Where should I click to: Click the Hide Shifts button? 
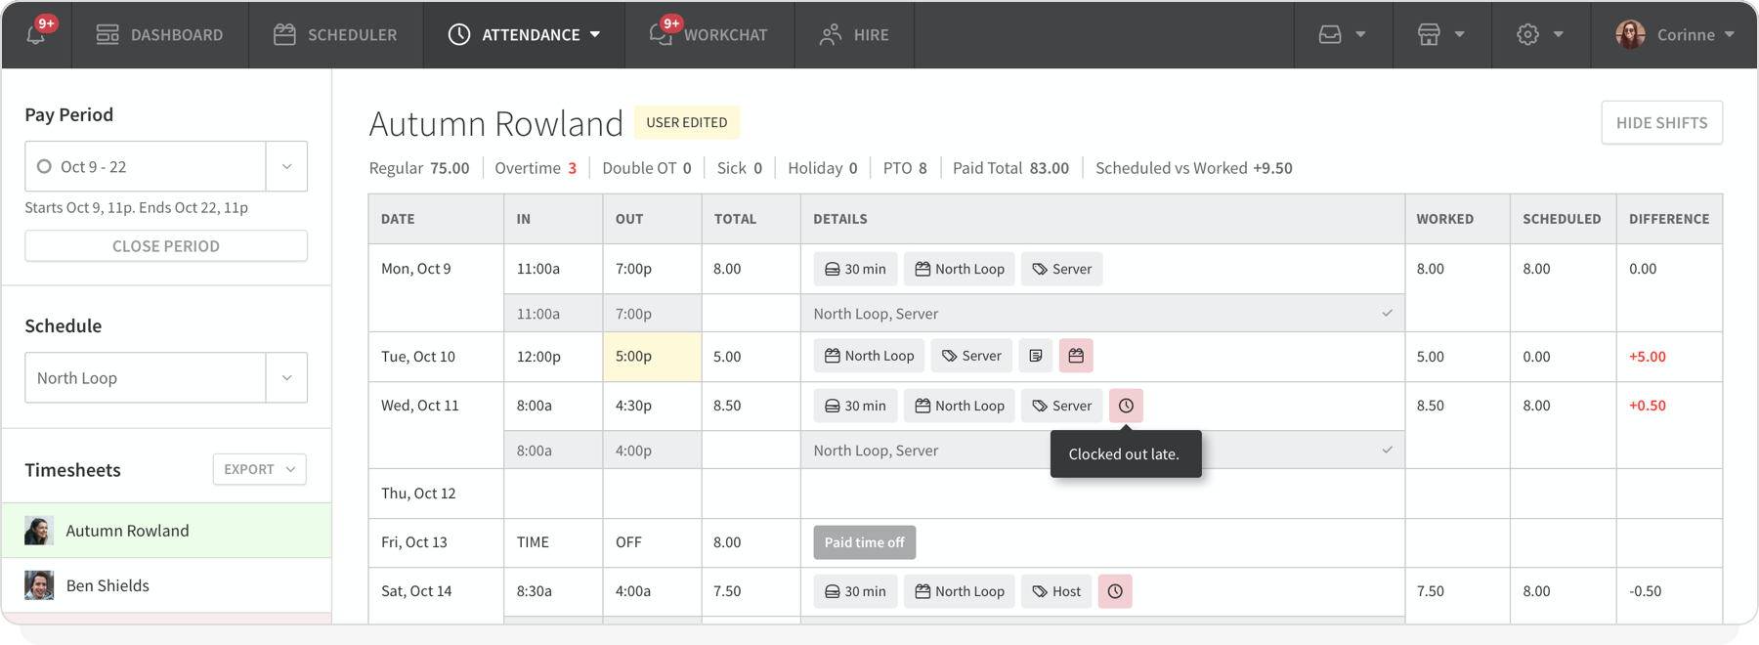[1661, 123]
